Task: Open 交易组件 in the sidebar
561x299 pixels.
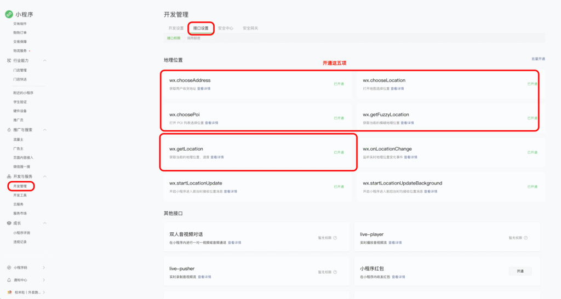Action: click(20, 24)
